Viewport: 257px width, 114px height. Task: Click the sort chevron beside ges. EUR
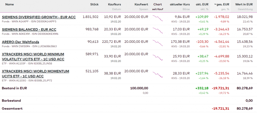point(215,5)
